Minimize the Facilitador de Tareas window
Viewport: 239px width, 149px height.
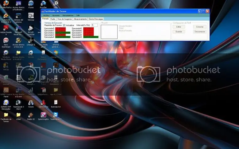[200, 11]
